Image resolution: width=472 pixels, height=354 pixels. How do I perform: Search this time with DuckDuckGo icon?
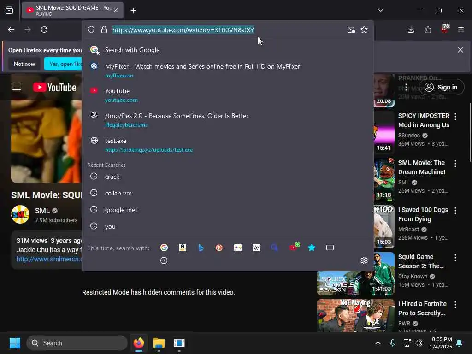tap(219, 248)
